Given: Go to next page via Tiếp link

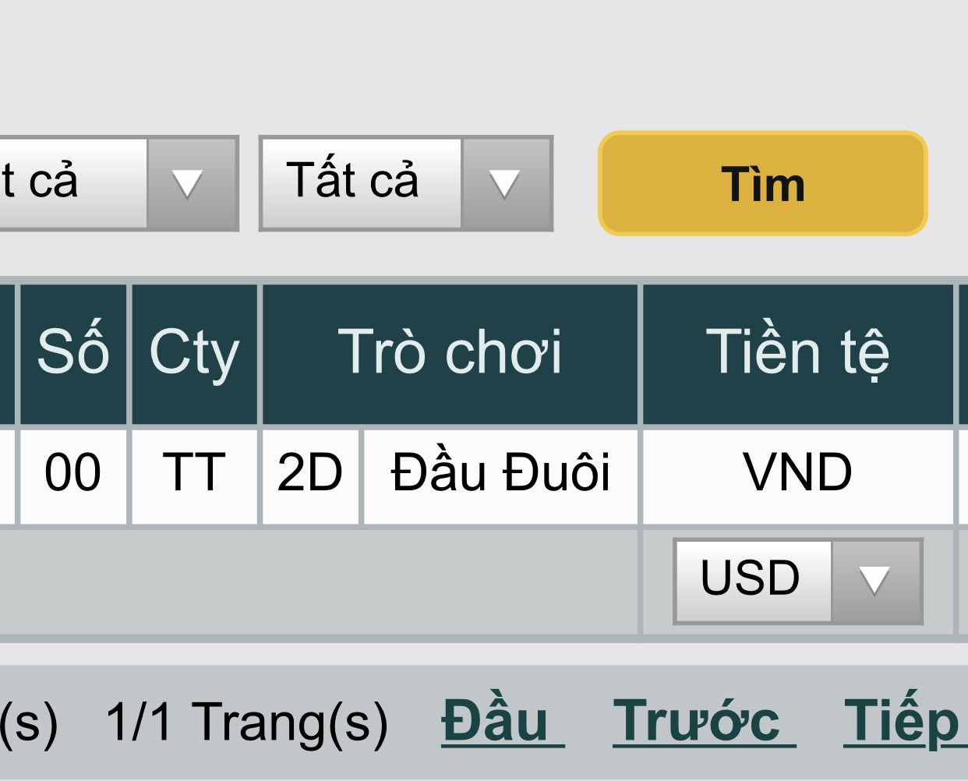Looking at the screenshot, I should click(902, 722).
